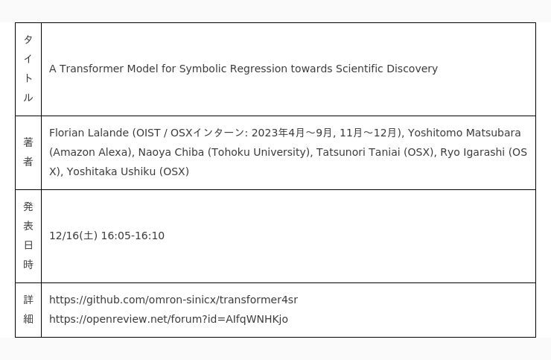Viewport: 551px width, 360px height.
Task: Click the 著者 row header cell
Action: pyautogui.click(x=28, y=152)
